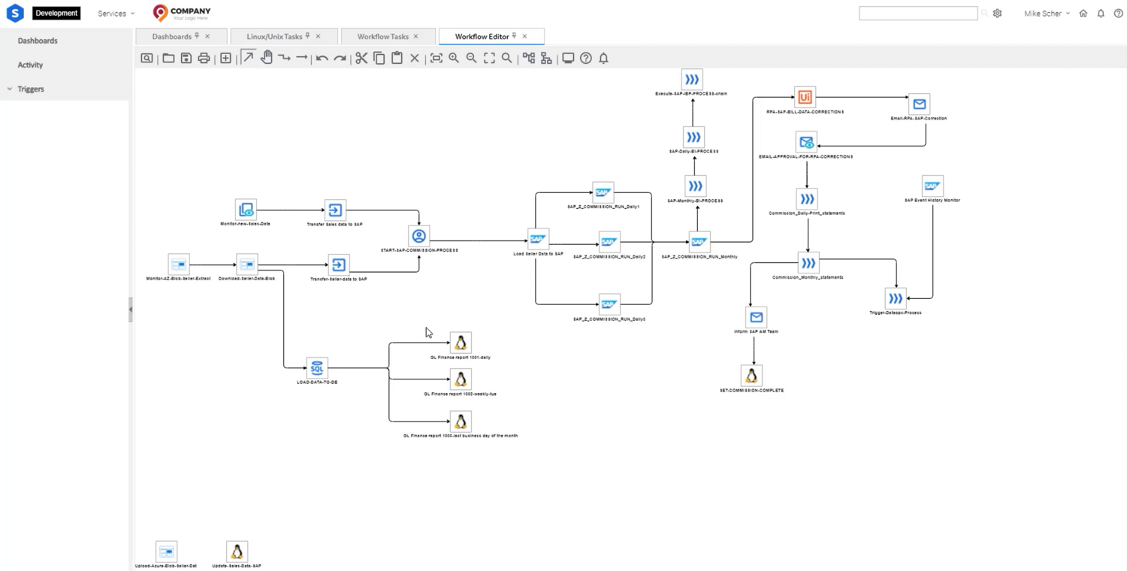Click the zoom in magnifier icon

click(x=454, y=58)
